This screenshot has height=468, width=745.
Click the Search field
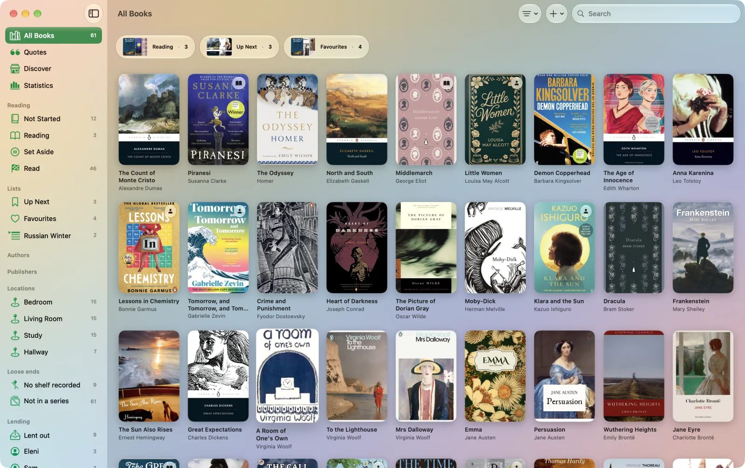click(x=656, y=13)
